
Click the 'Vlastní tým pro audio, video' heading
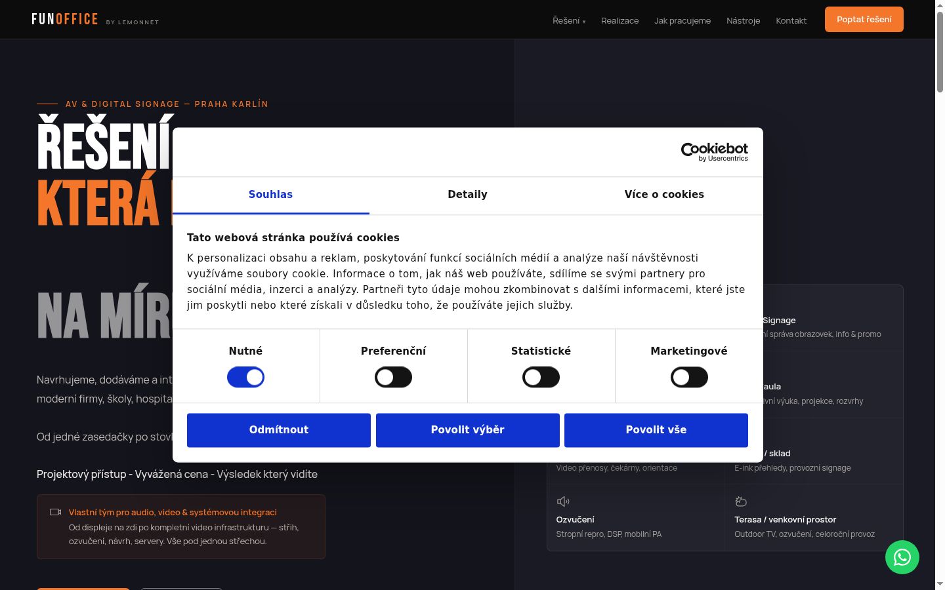click(x=173, y=513)
